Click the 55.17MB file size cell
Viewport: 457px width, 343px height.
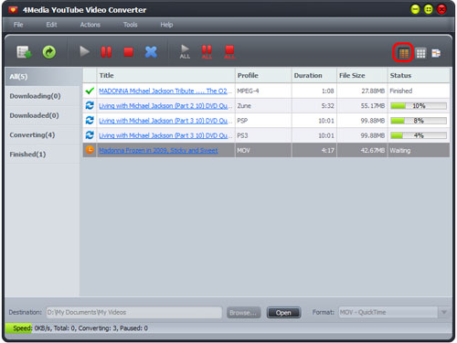(362, 106)
